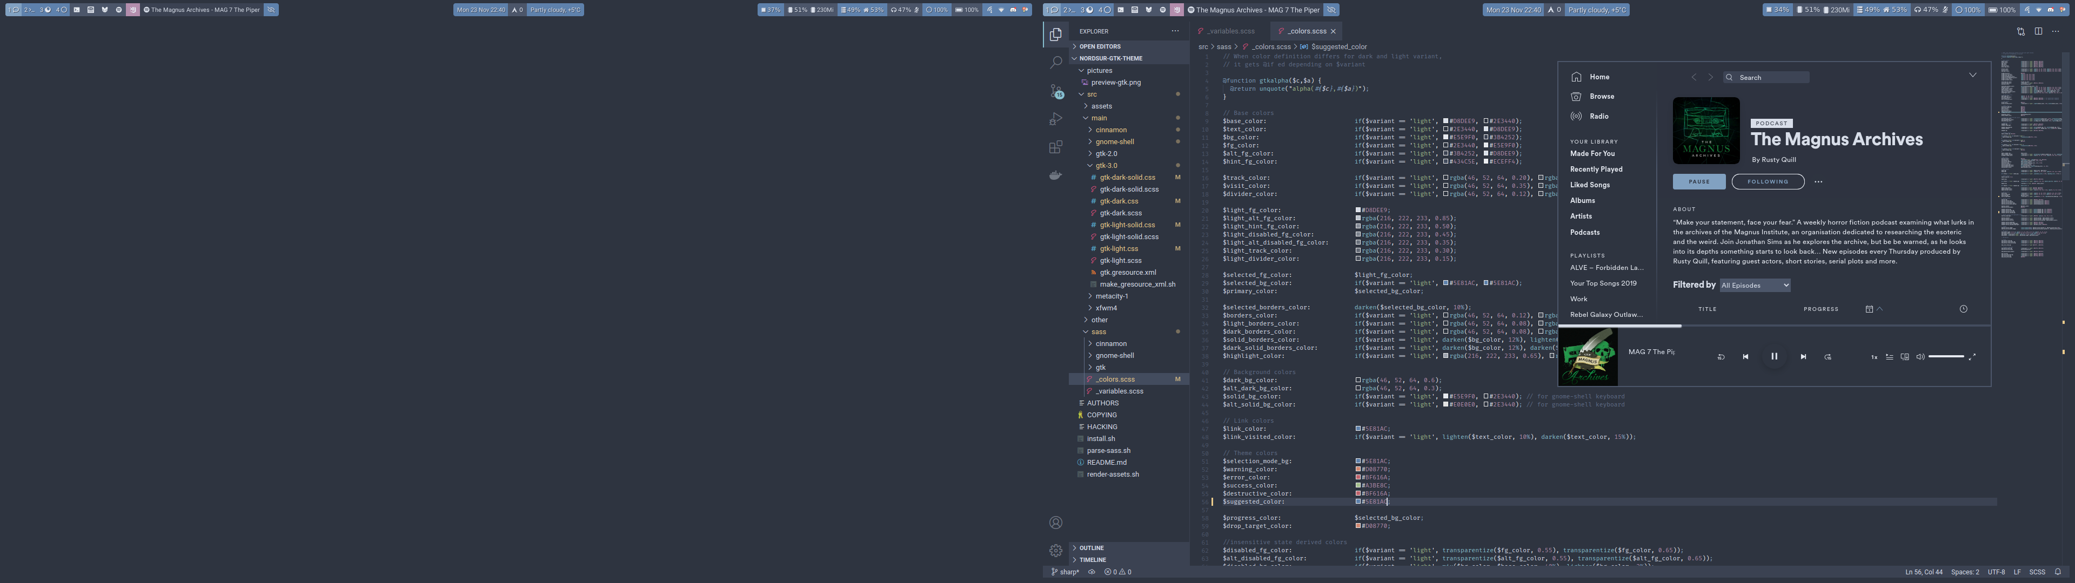The image size is (2075, 583).
Task: Open the Run and Debug view
Action: click(1055, 119)
